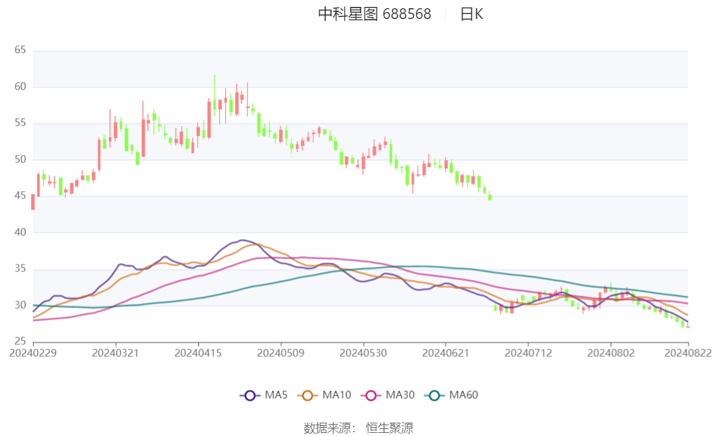Toggle the MA5 legend marker
The image size is (717, 436).
coord(250,396)
